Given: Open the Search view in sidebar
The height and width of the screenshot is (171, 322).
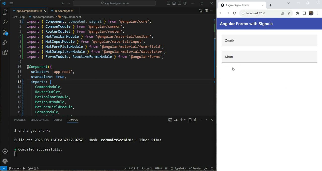Looking at the screenshot, I should tap(5, 22).
